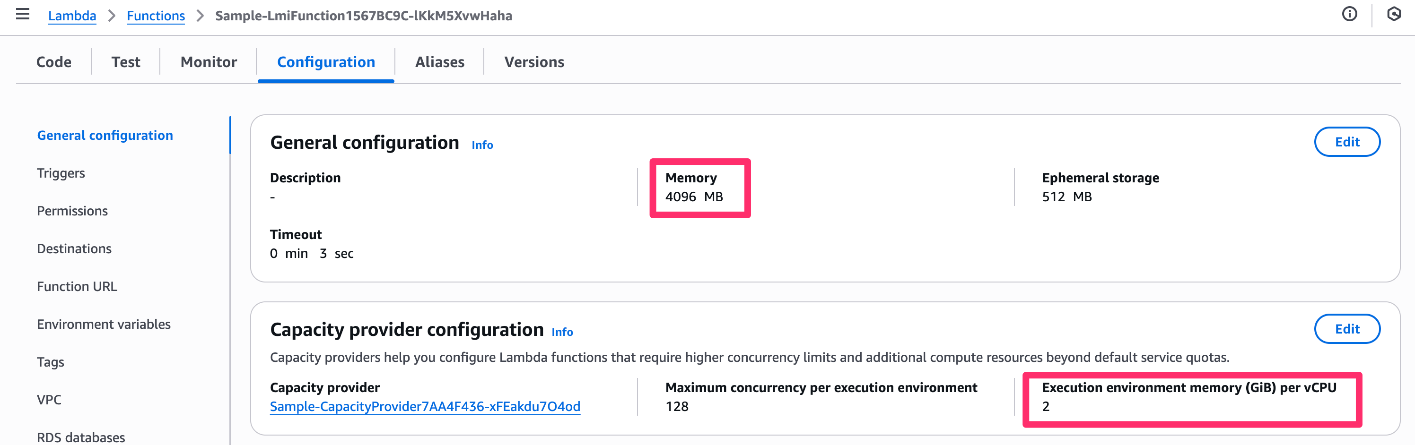
Task: Navigate to Functions breadcrumb link
Action: 156,16
